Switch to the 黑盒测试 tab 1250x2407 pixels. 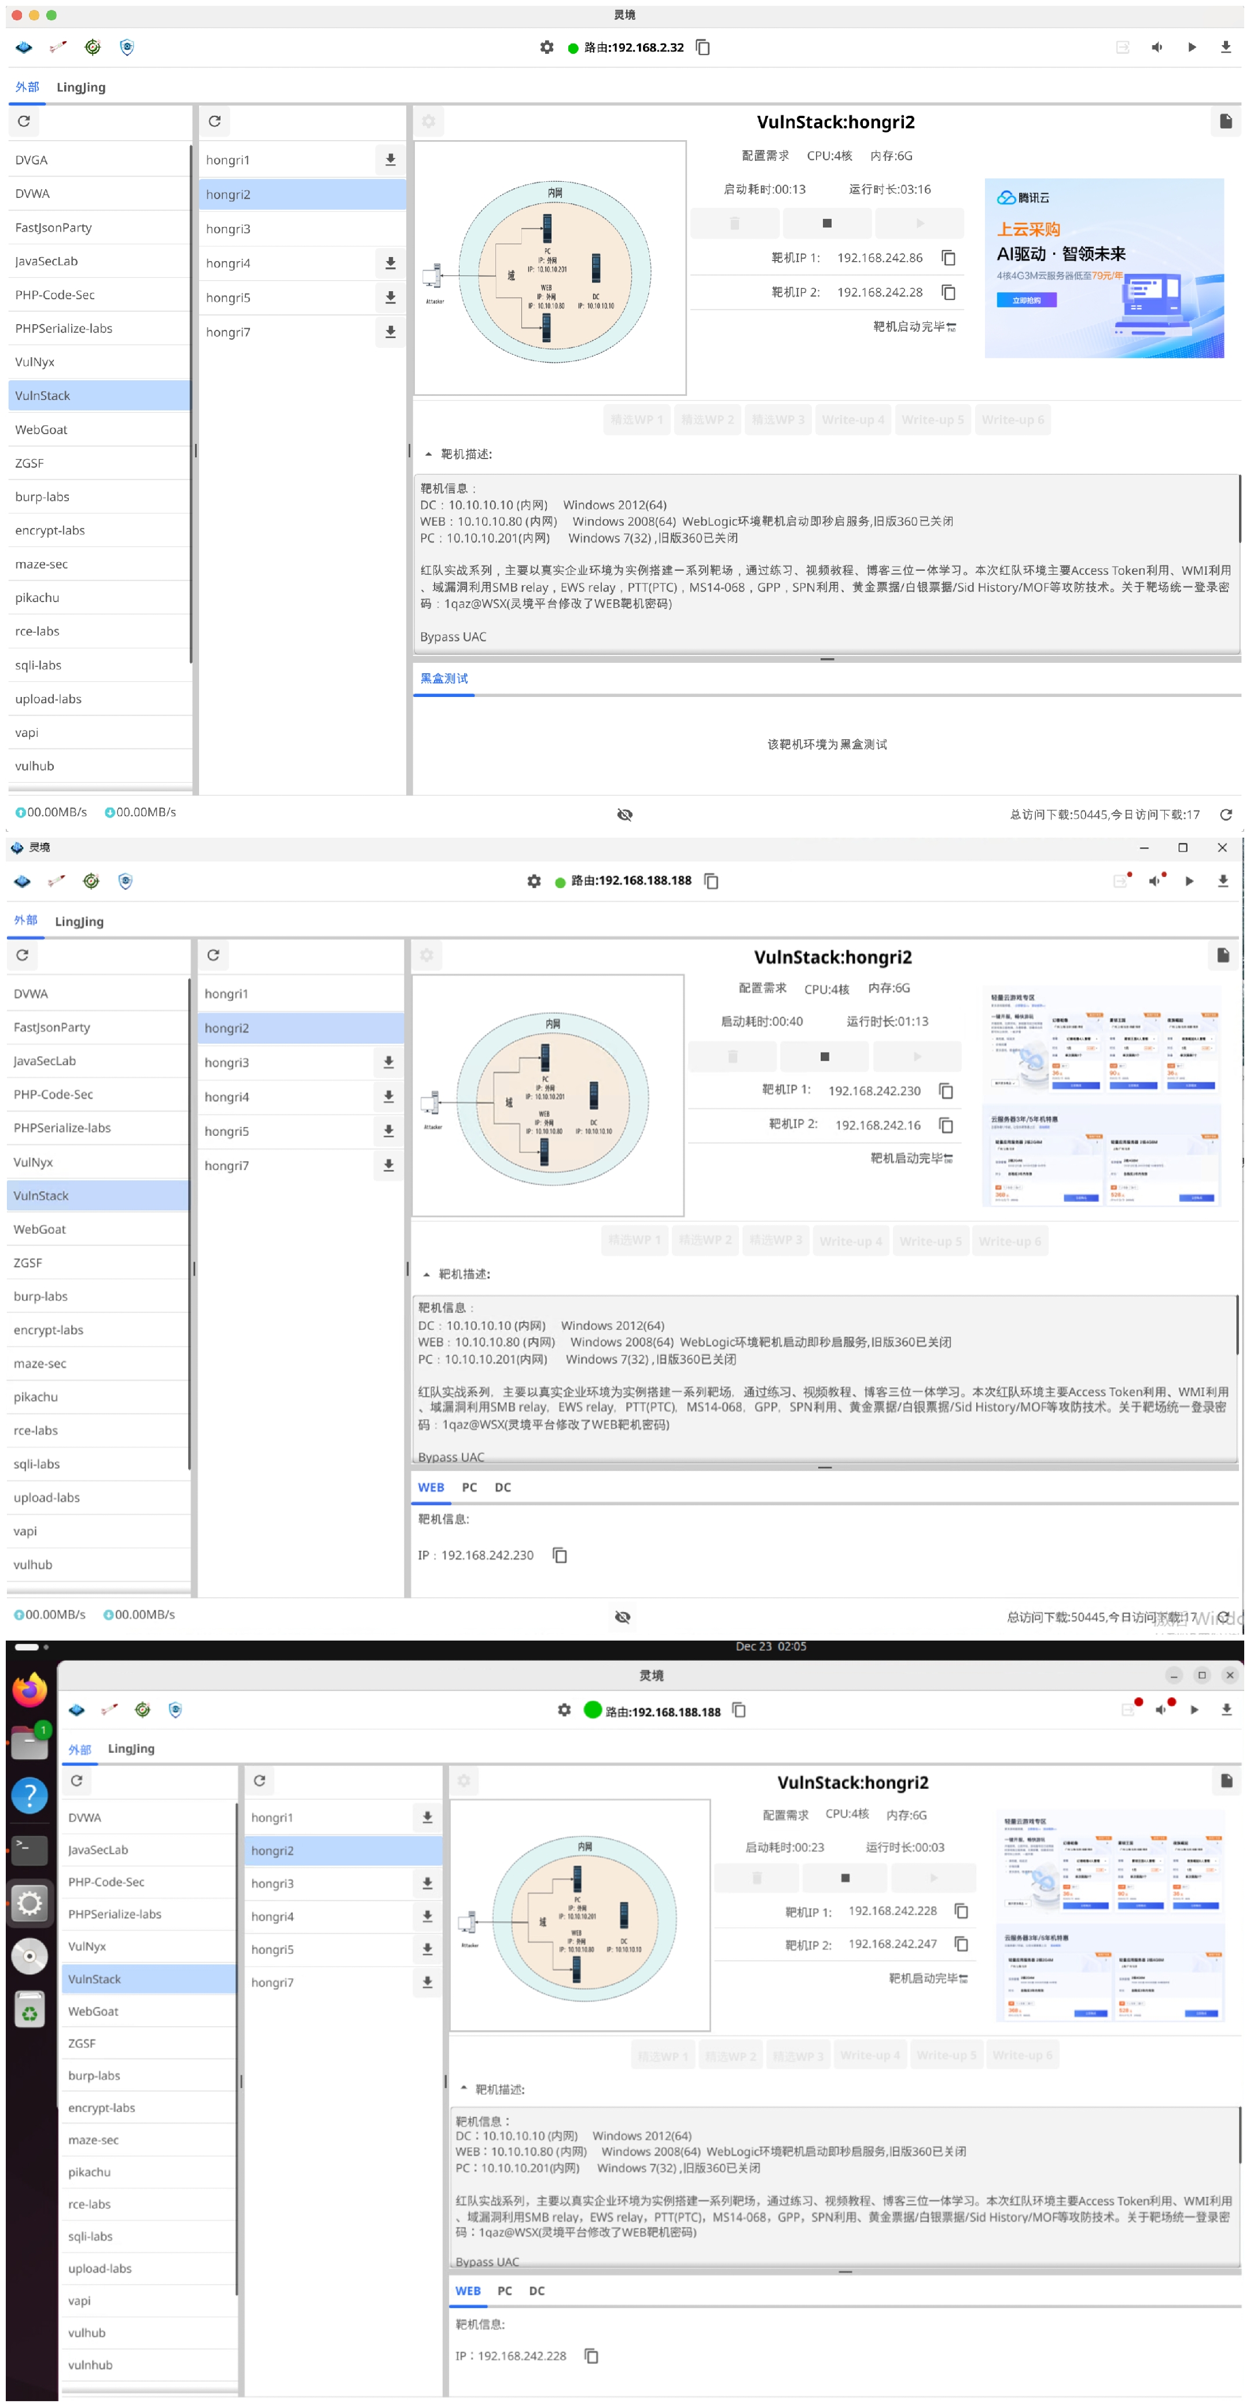point(444,678)
